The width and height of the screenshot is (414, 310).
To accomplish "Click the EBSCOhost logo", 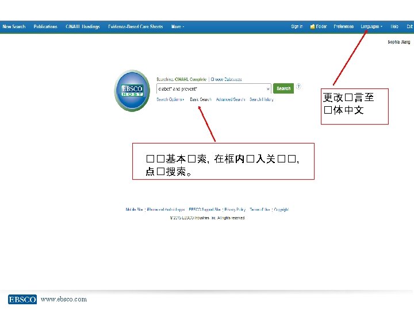I will 132,91.
